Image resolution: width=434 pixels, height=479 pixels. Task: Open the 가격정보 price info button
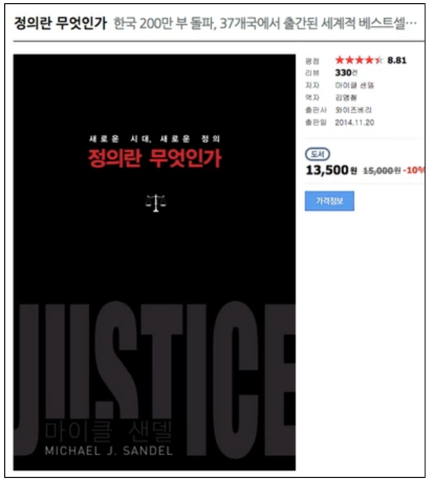[329, 201]
